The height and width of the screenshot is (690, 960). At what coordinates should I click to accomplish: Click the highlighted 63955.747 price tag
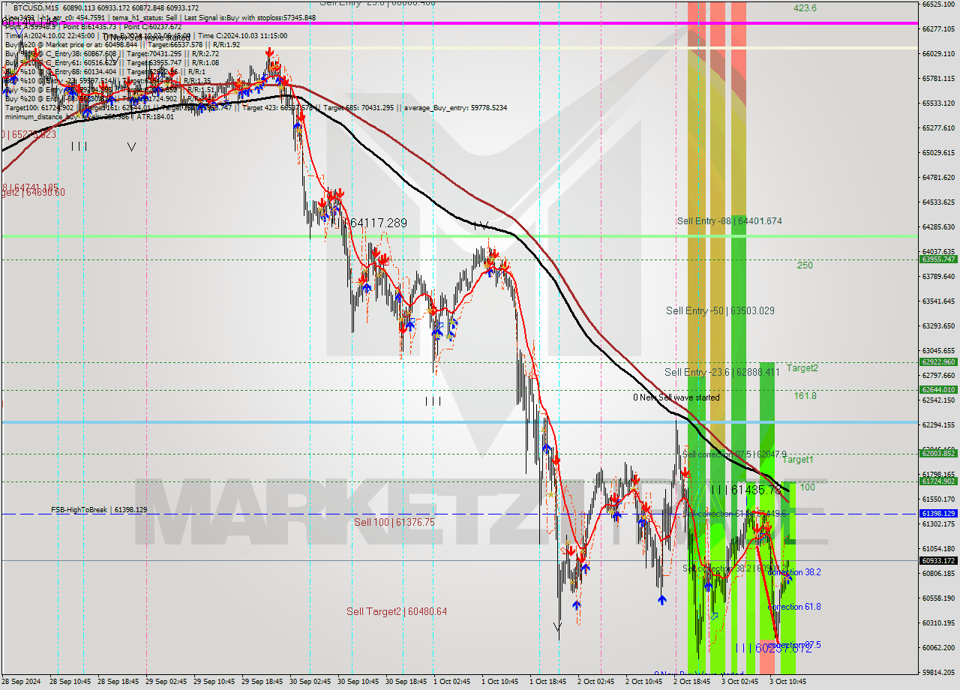(938, 259)
